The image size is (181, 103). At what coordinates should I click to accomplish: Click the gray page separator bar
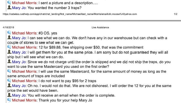pos(90,21)
